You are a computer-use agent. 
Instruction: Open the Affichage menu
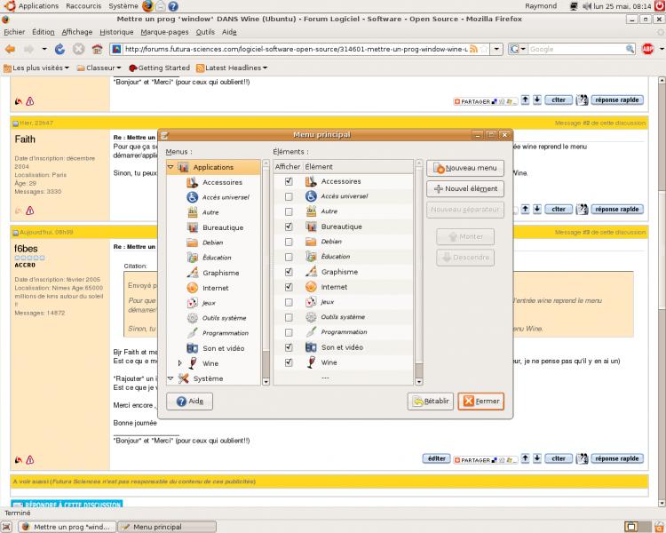[77, 32]
